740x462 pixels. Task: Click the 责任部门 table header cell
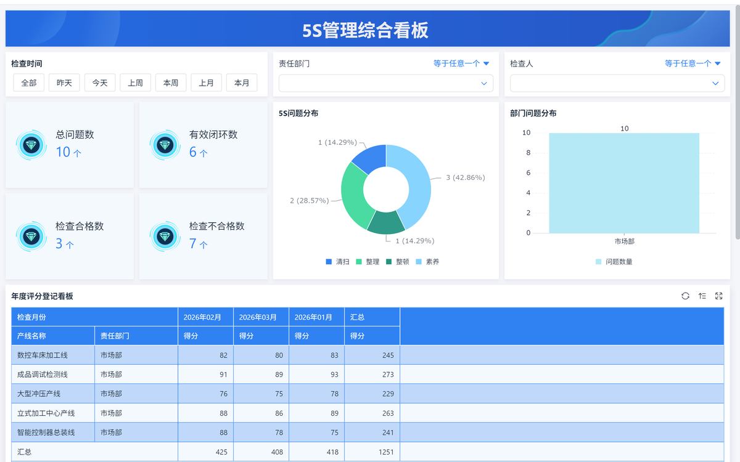point(136,336)
